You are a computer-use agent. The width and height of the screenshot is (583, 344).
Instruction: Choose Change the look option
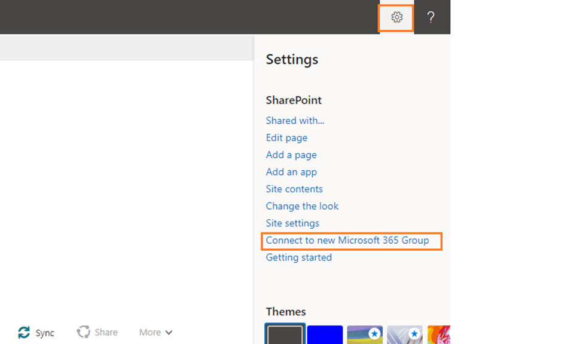[302, 206]
